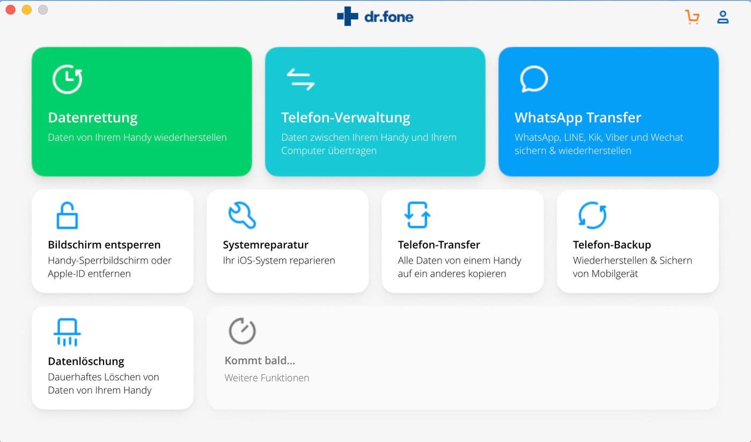Click the Telefon-Backup circular arrows icon
Viewport: 751px width, 442px height.
pos(592,215)
